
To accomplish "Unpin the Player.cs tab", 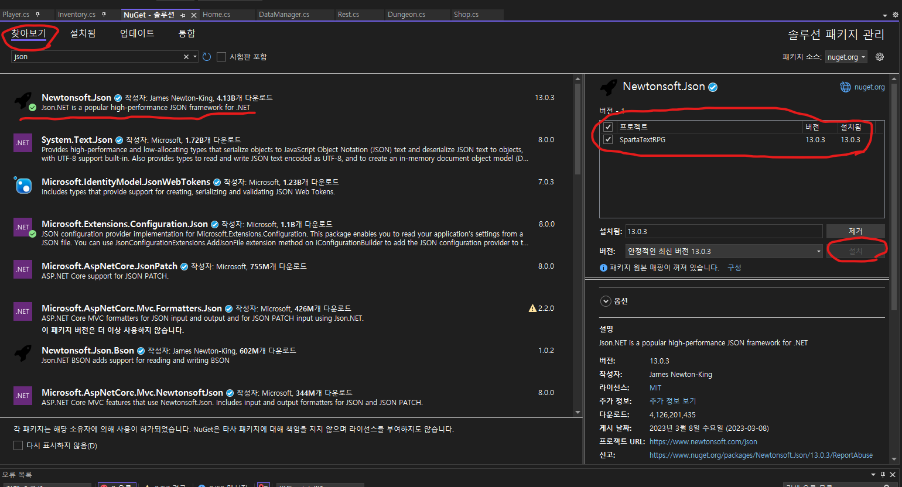I will (x=38, y=15).
